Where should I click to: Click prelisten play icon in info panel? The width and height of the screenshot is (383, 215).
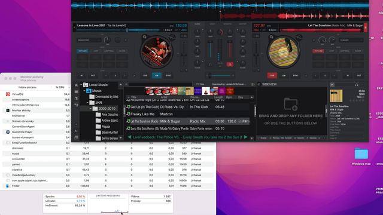(x=332, y=85)
